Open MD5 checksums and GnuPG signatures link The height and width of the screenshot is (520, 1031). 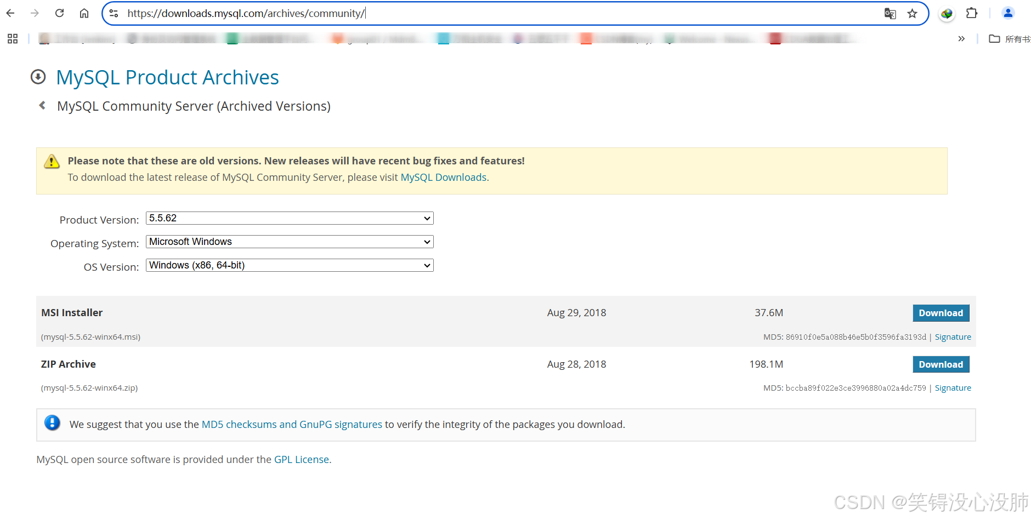(x=292, y=425)
